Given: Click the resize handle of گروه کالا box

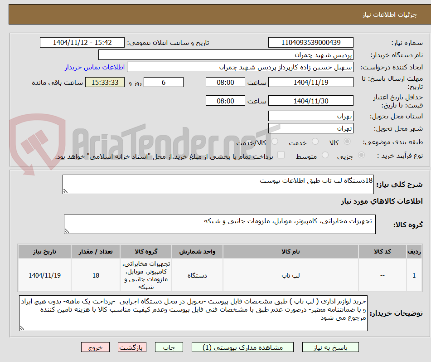Looking at the screenshot, I should click(67, 231).
